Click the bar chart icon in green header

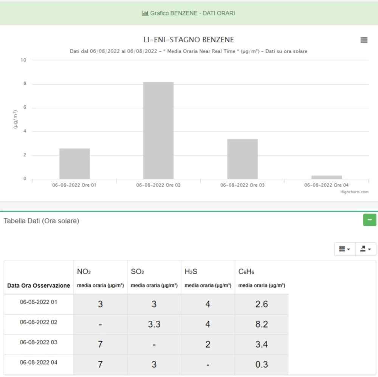pyautogui.click(x=145, y=13)
